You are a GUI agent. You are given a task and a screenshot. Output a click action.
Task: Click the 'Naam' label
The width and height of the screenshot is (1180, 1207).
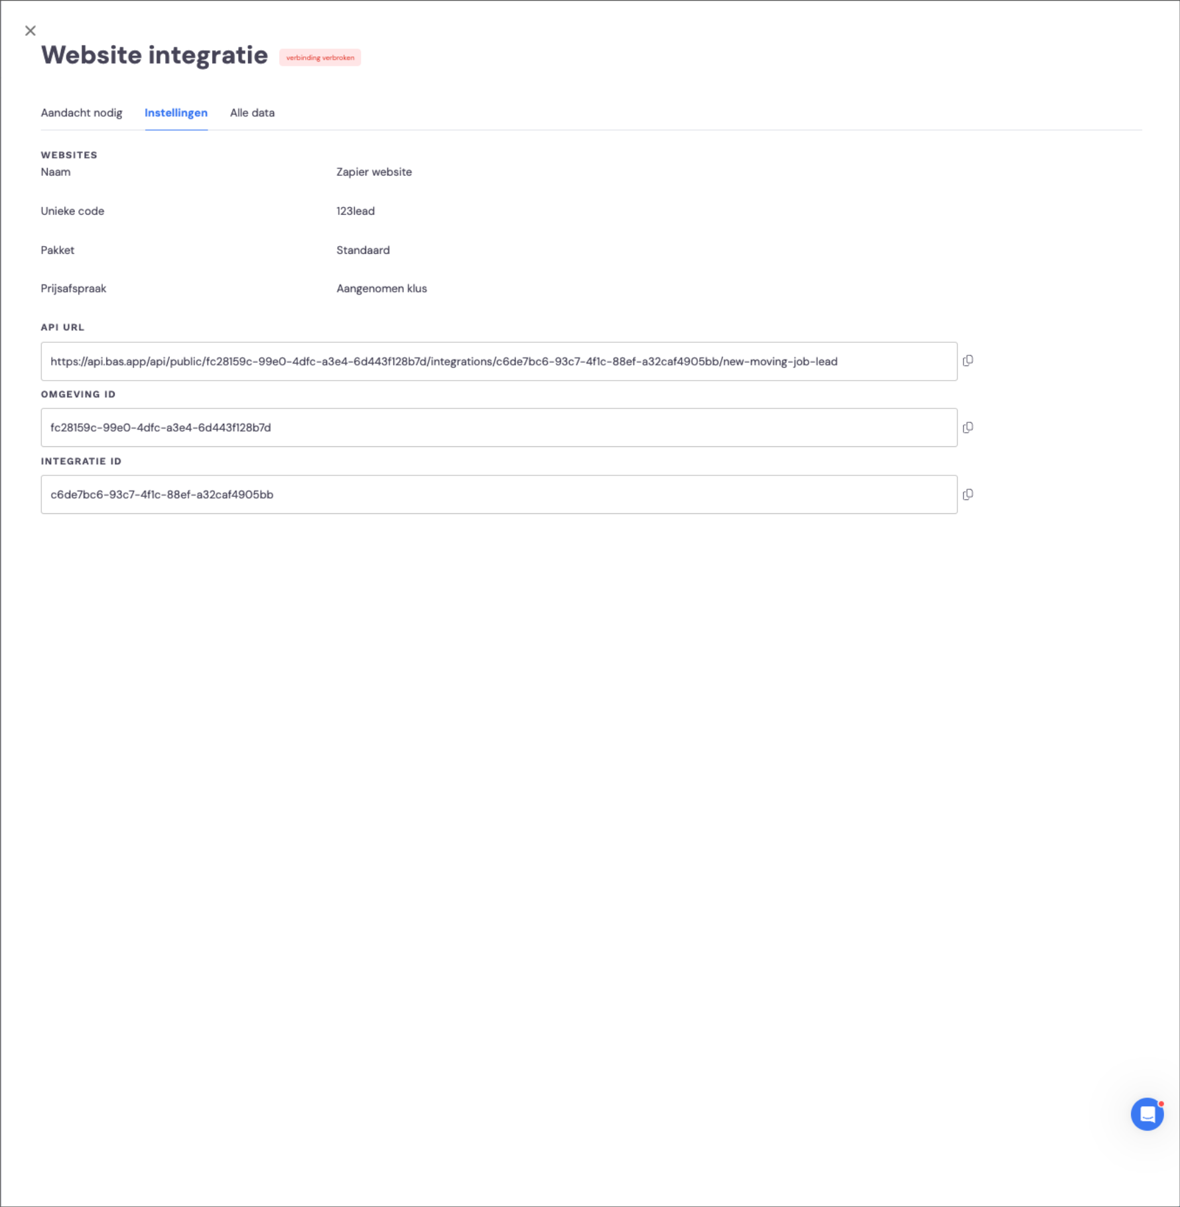[56, 172]
